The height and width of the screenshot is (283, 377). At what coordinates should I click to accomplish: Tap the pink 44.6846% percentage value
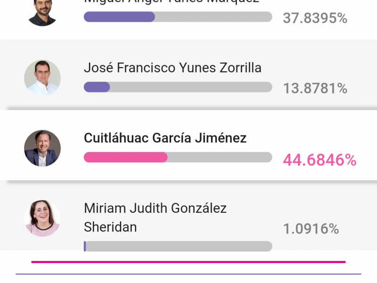click(x=320, y=160)
